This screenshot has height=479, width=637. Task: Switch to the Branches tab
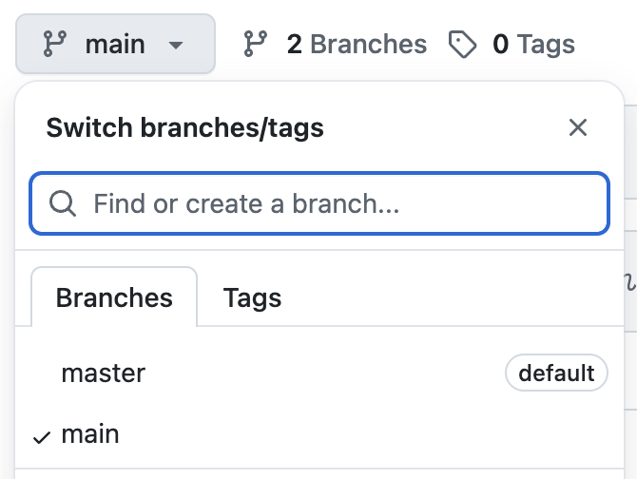[x=114, y=297]
